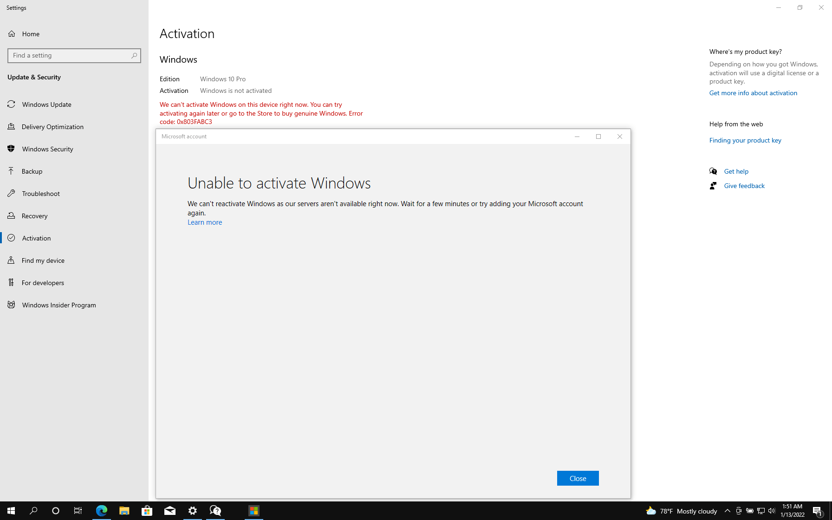Open the For developers icon
Viewport: 832px width, 520px height.
pyautogui.click(x=12, y=282)
